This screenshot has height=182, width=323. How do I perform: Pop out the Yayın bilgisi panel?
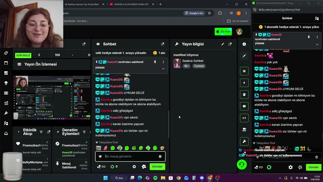click(230, 44)
